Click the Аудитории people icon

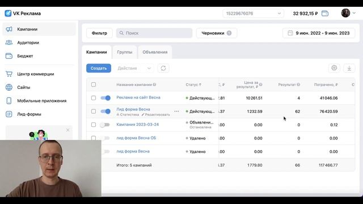pos(9,42)
